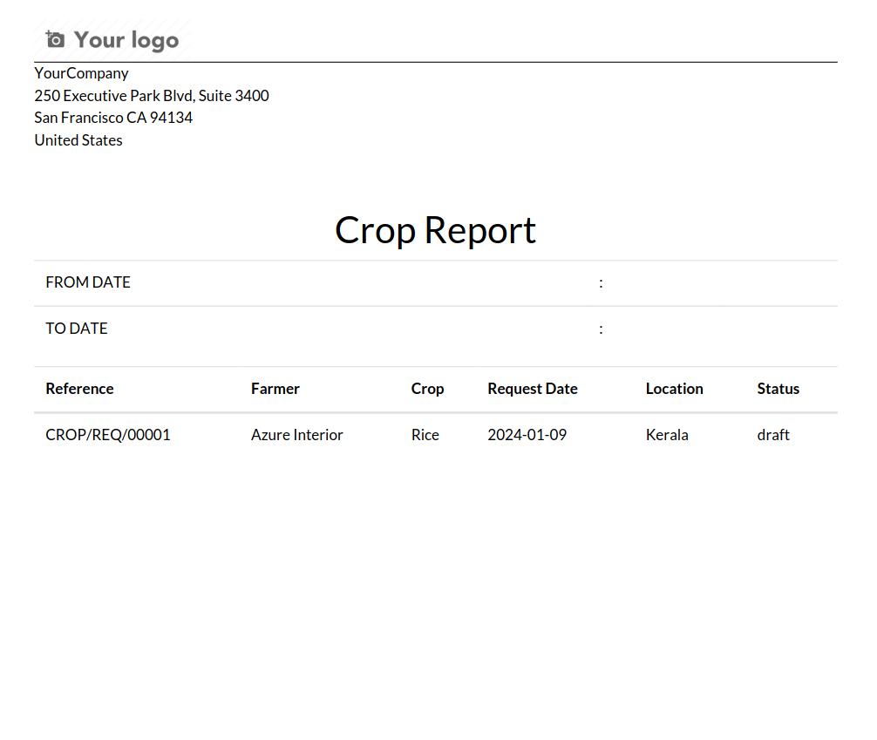Click the Status column header
The image size is (877, 740).
(778, 389)
